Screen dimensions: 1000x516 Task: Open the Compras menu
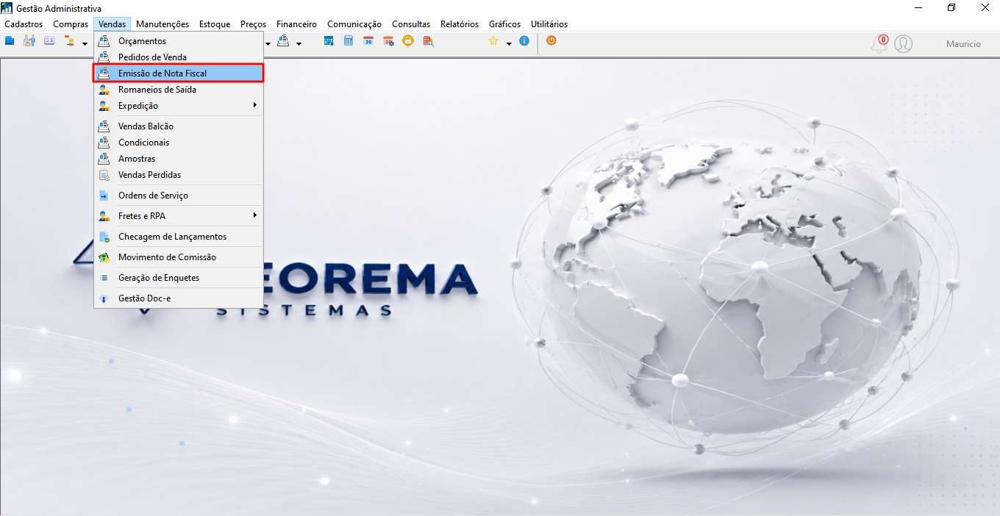coord(71,24)
